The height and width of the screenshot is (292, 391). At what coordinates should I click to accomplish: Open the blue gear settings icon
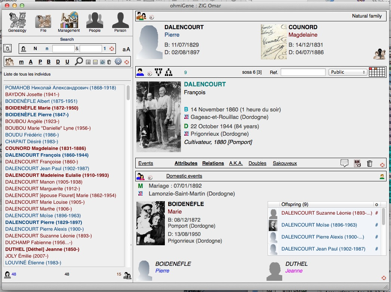tap(118, 62)
